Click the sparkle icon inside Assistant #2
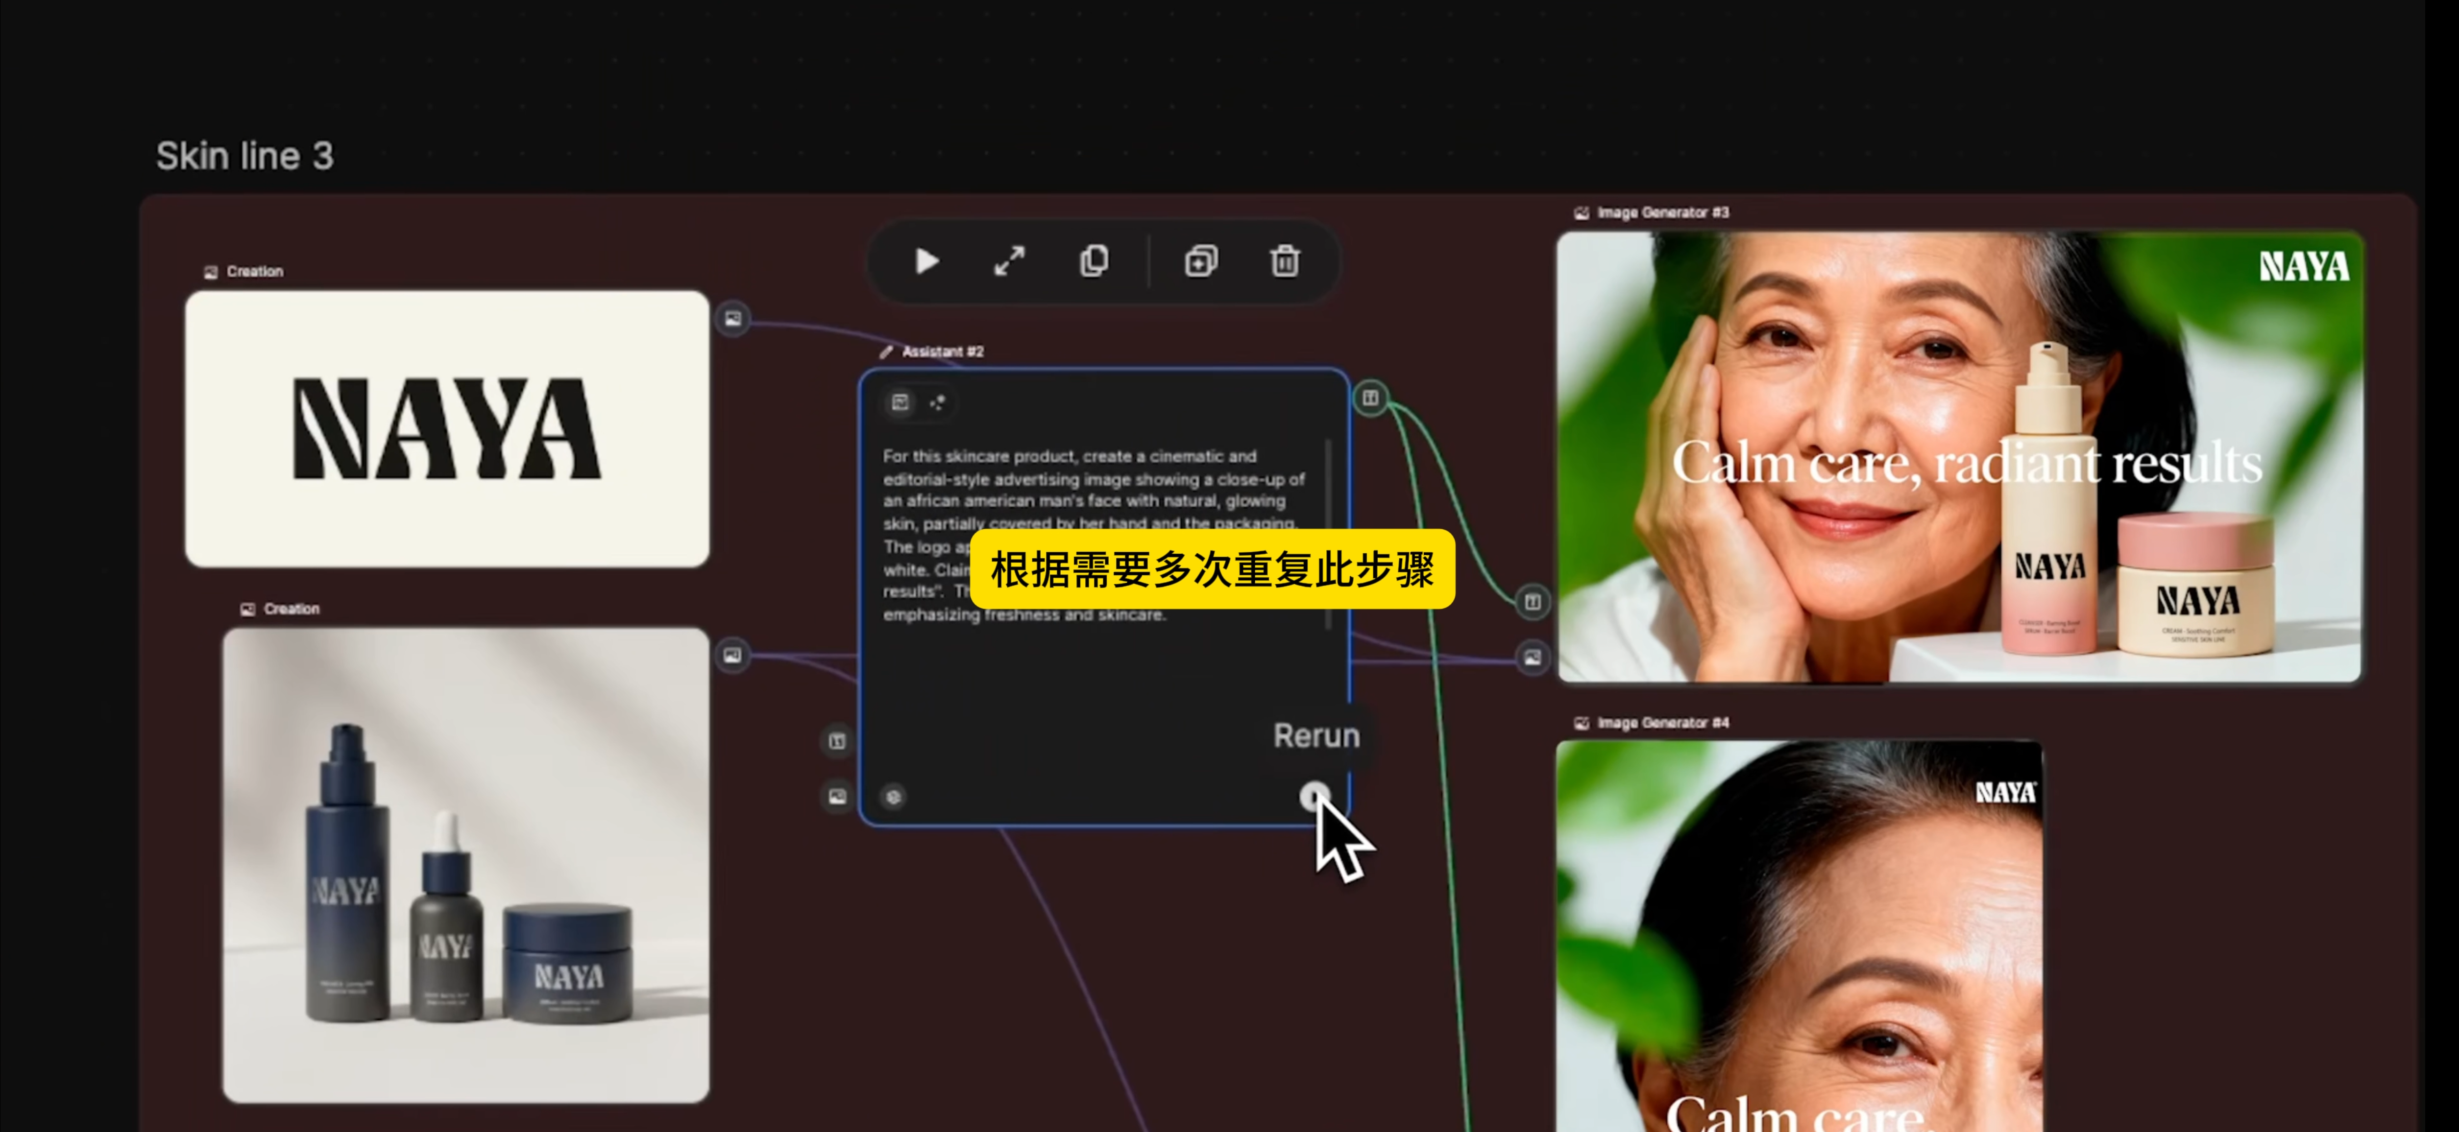This screenshot has width=2459, height=1132. tap(937, 402)
